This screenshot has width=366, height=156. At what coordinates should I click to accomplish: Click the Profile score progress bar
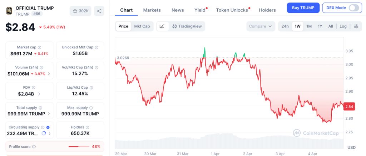pyautogui.click(x=79, y=146)
